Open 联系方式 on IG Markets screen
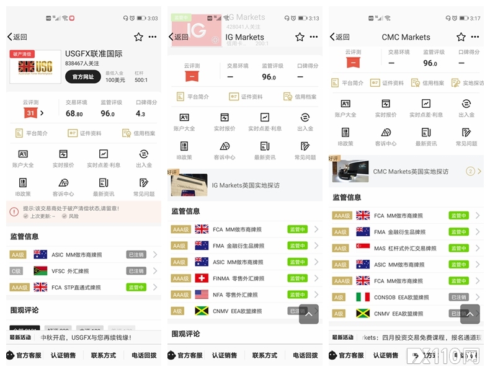490x372 pixels. point(265,355)
